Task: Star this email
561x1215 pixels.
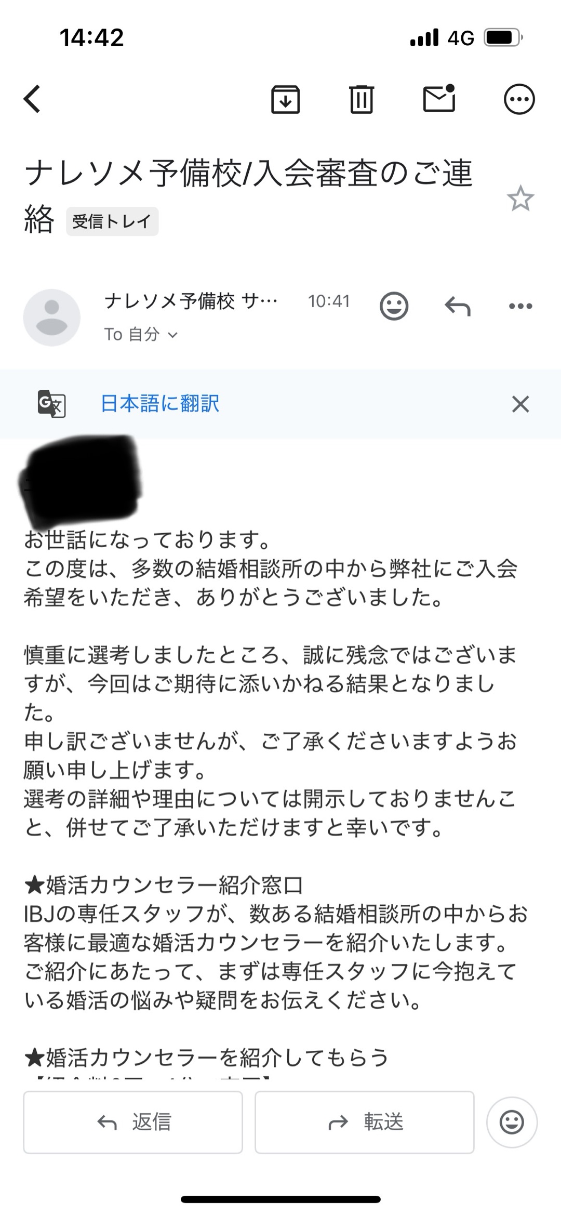Action: (x=520, y=199)
